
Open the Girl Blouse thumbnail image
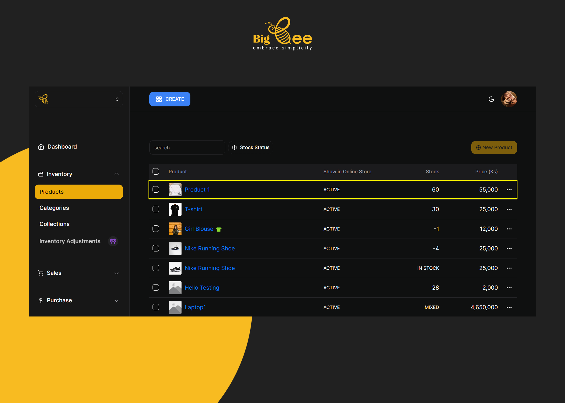point(175,229)
